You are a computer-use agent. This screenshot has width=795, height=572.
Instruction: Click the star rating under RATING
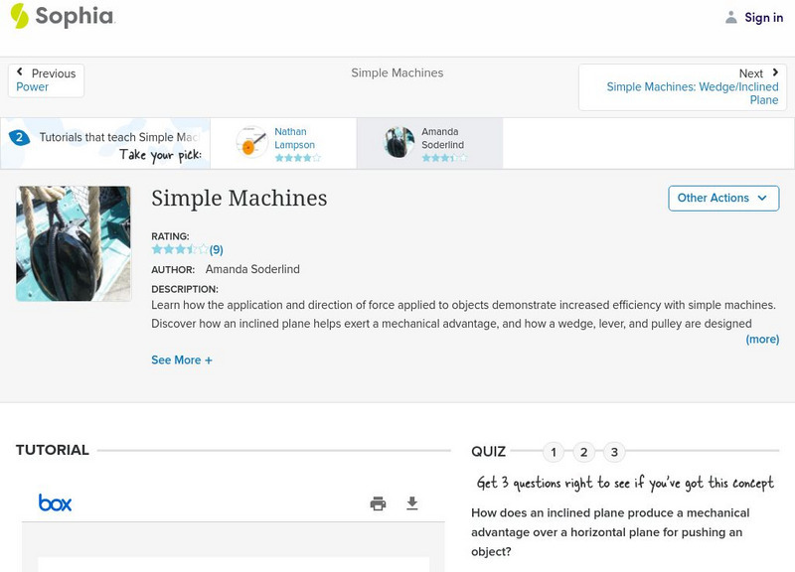tap(180, 249)
